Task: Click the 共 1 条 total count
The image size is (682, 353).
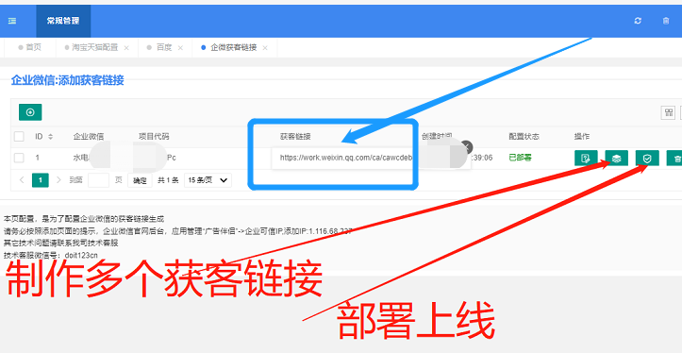Action: pos(168,180)
